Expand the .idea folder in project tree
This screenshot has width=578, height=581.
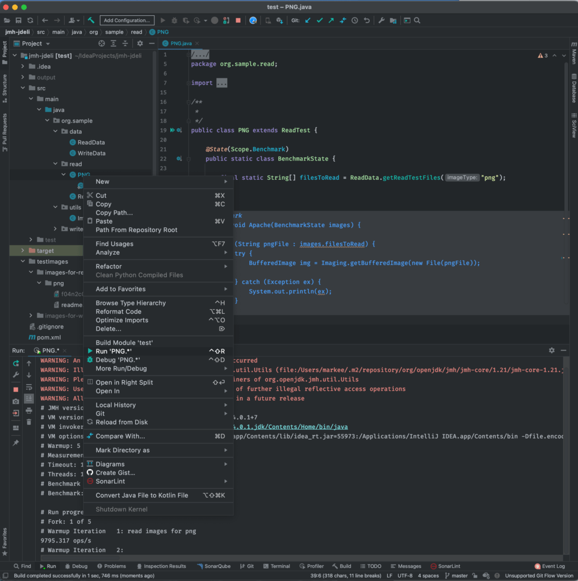[x=23, y=67]
